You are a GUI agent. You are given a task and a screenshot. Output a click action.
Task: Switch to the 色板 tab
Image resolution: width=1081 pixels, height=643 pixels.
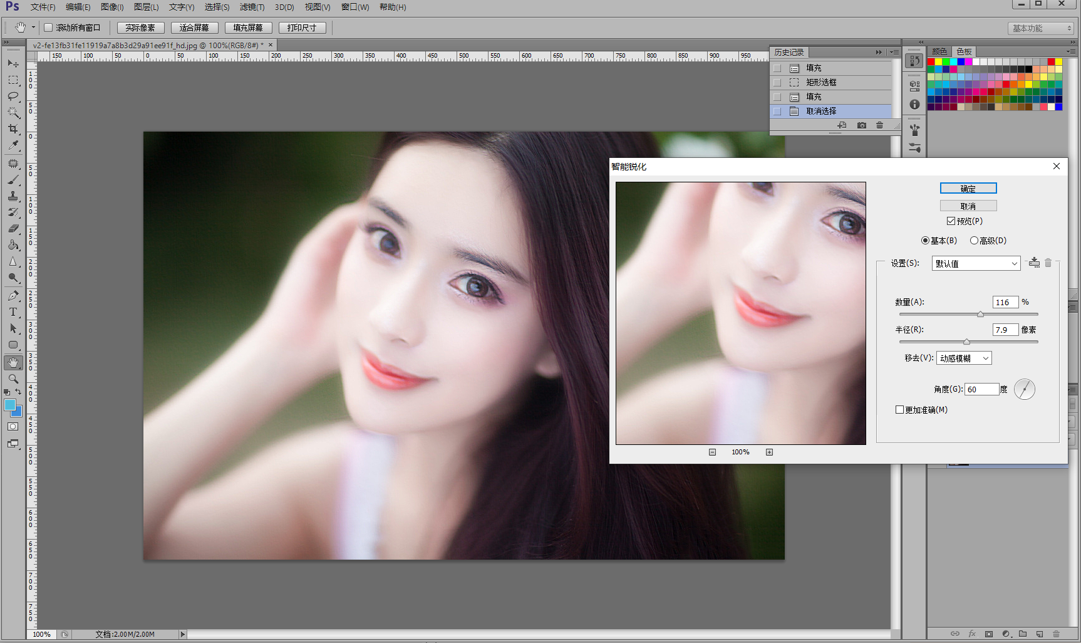[x=965, y=51]
